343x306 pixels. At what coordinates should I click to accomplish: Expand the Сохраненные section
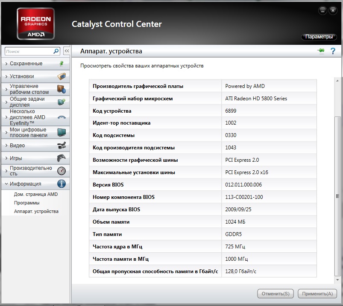click(26, 64)
